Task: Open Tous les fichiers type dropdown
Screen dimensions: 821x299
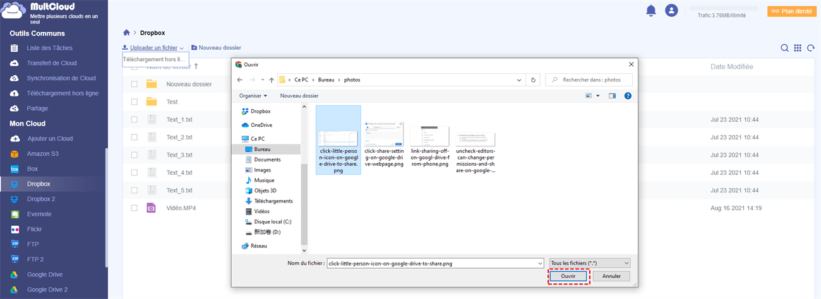Action: tap(590, 263)
